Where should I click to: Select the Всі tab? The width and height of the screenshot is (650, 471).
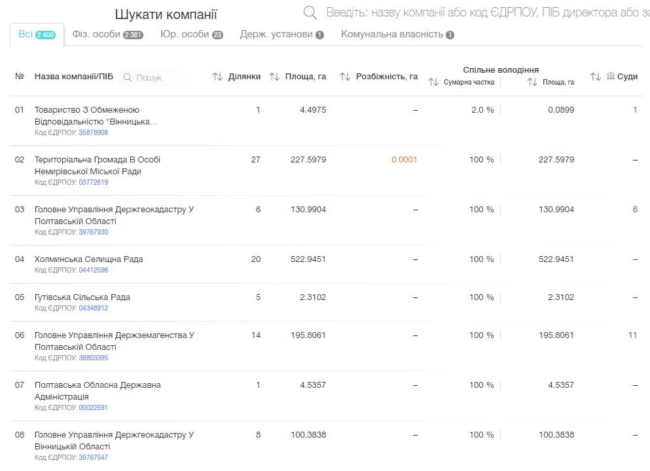click(x=37, y=35)
